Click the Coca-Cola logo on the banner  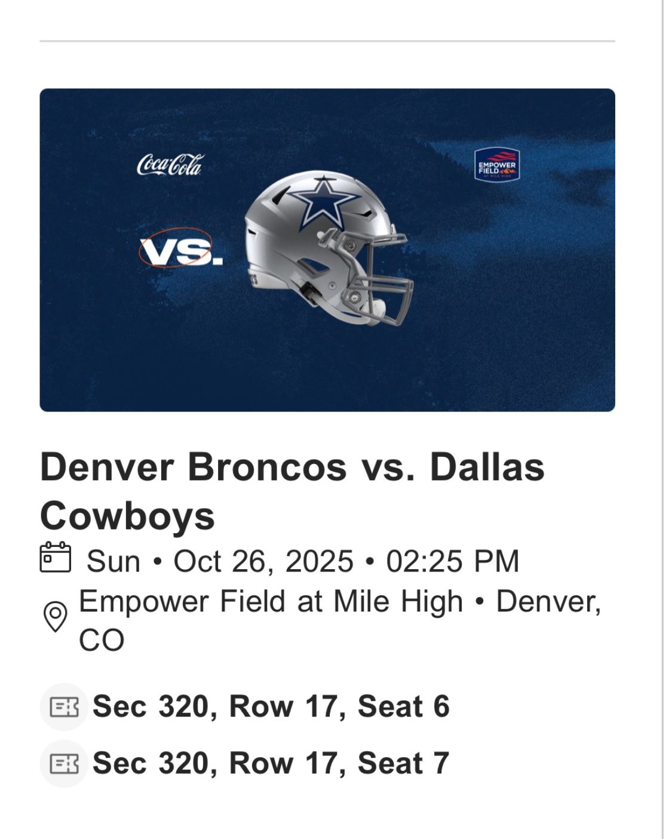click(170, 165)
